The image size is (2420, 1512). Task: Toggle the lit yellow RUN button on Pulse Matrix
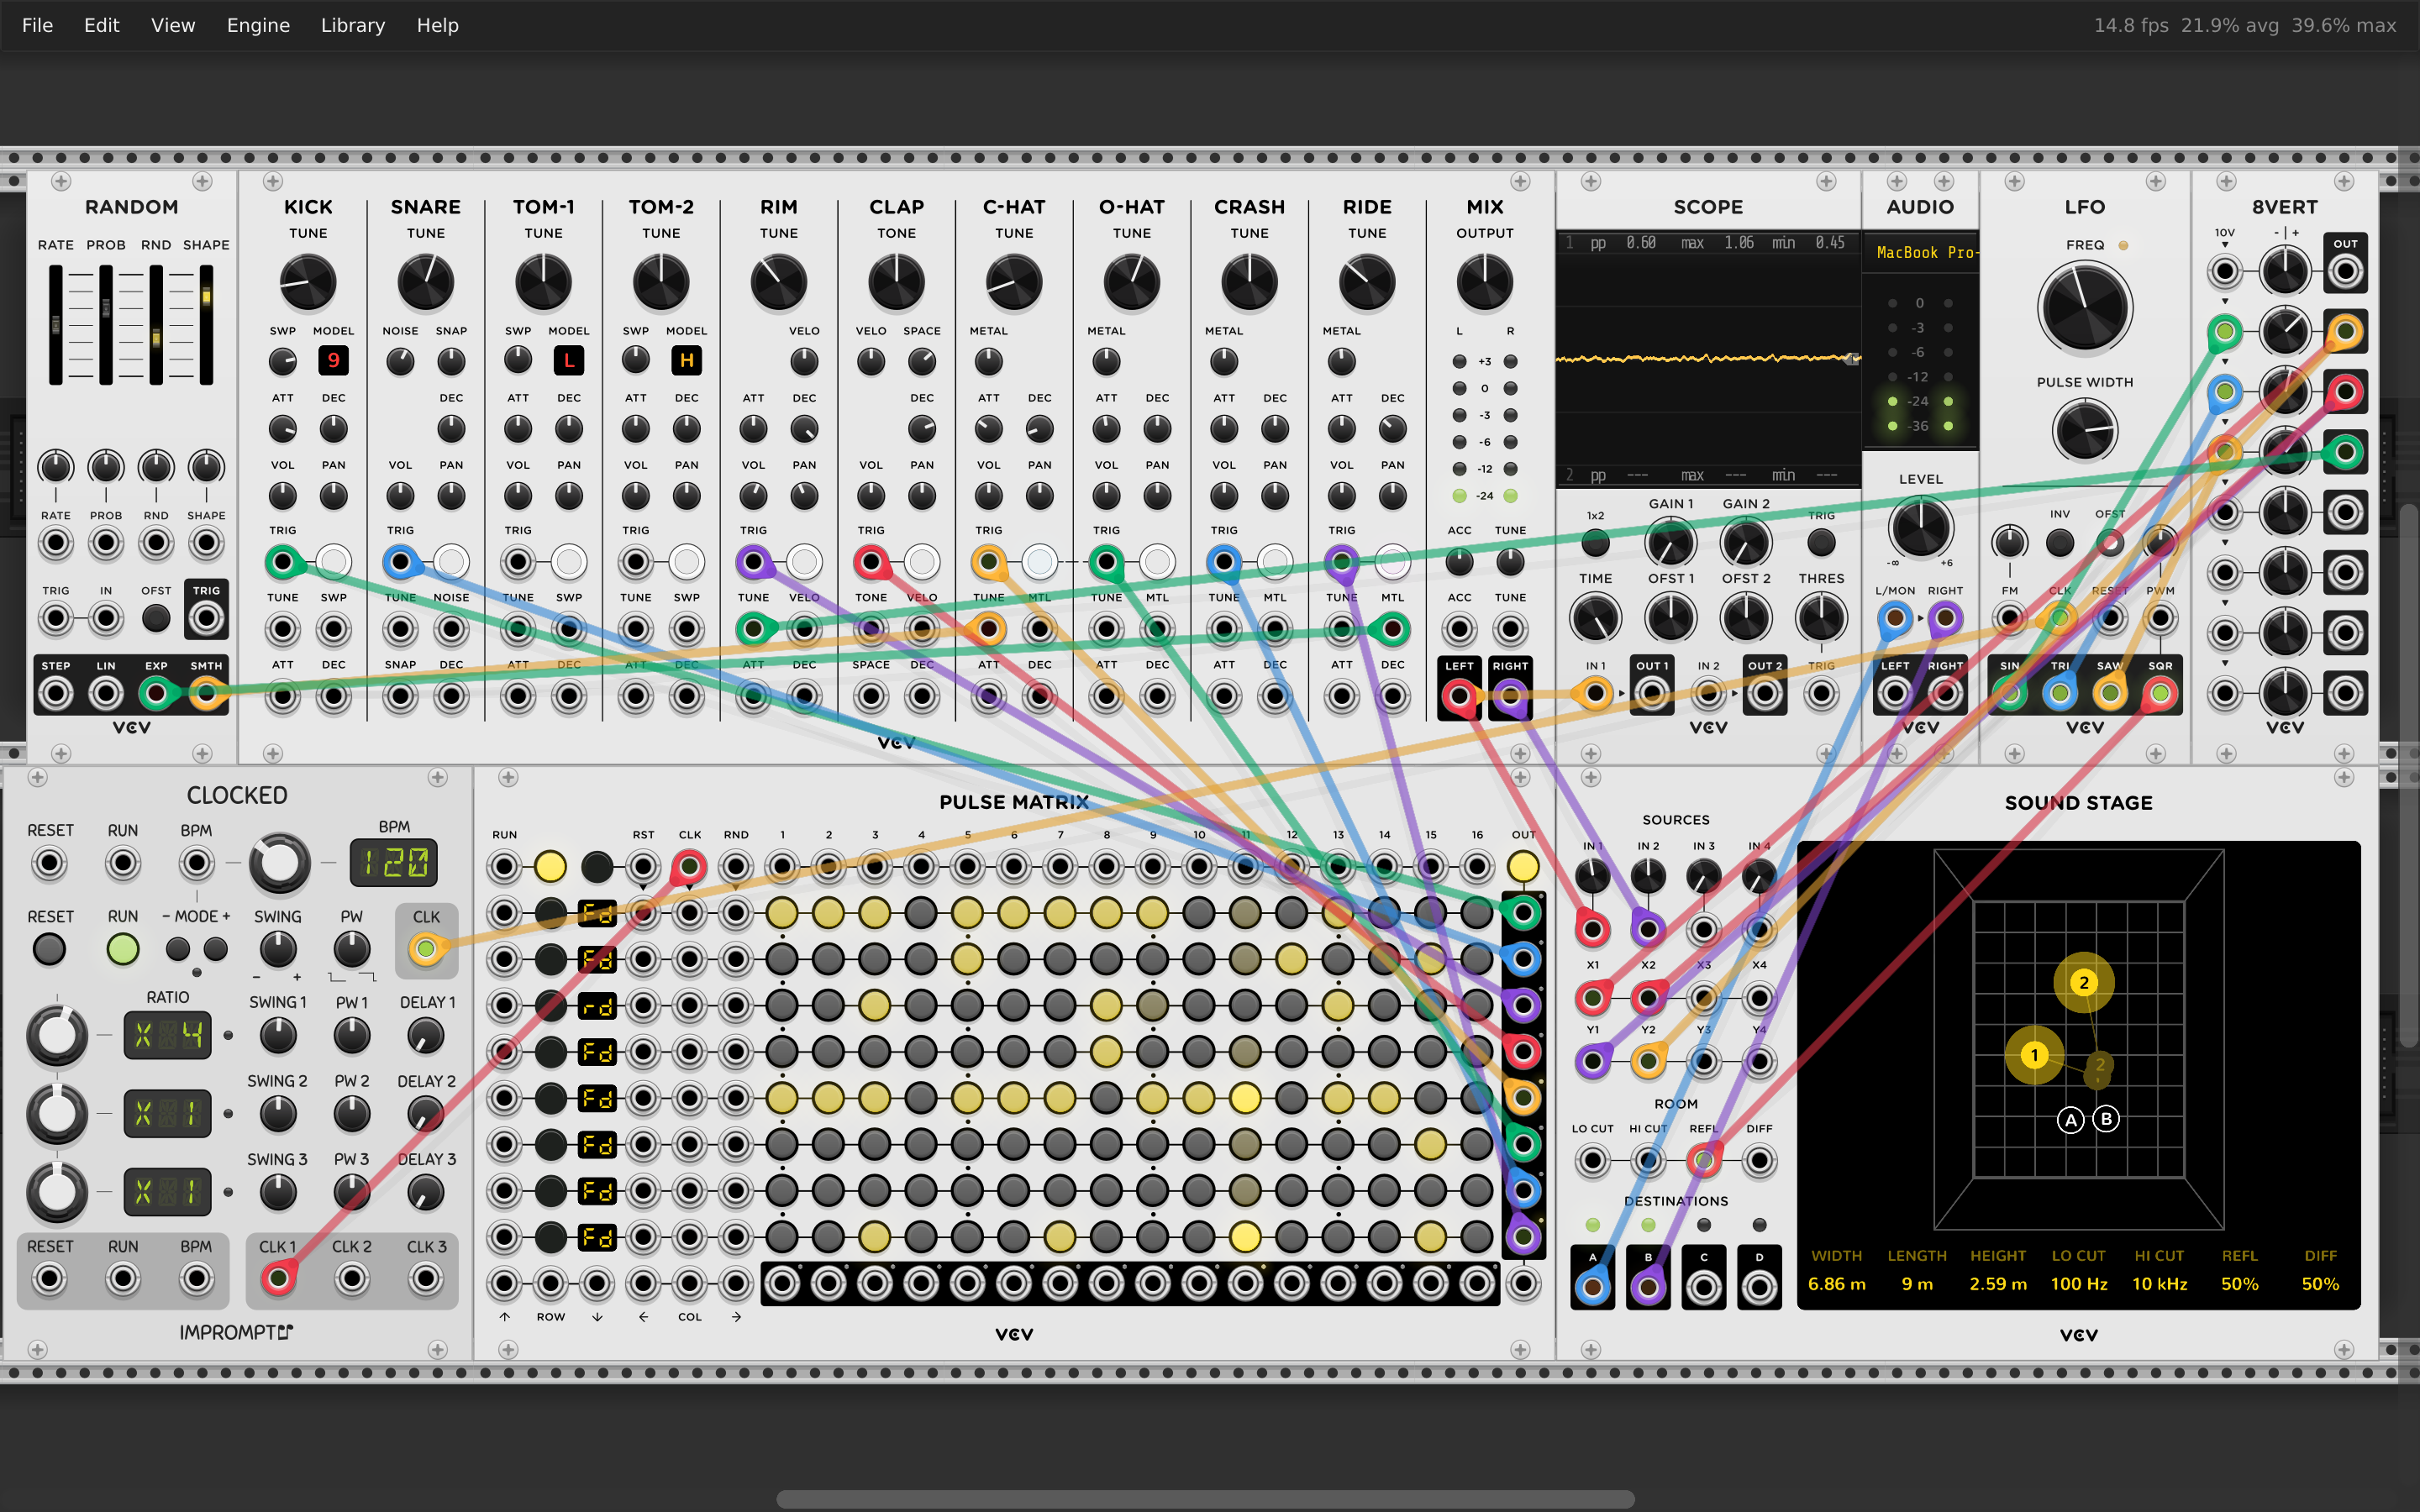pos(550,866)
